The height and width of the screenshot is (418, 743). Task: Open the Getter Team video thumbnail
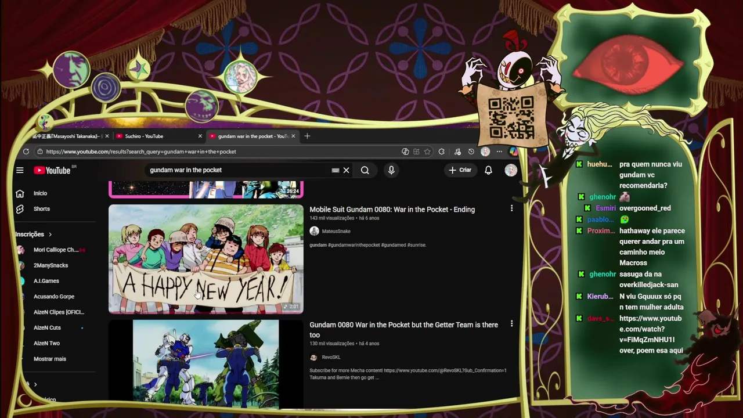[206, 364]
